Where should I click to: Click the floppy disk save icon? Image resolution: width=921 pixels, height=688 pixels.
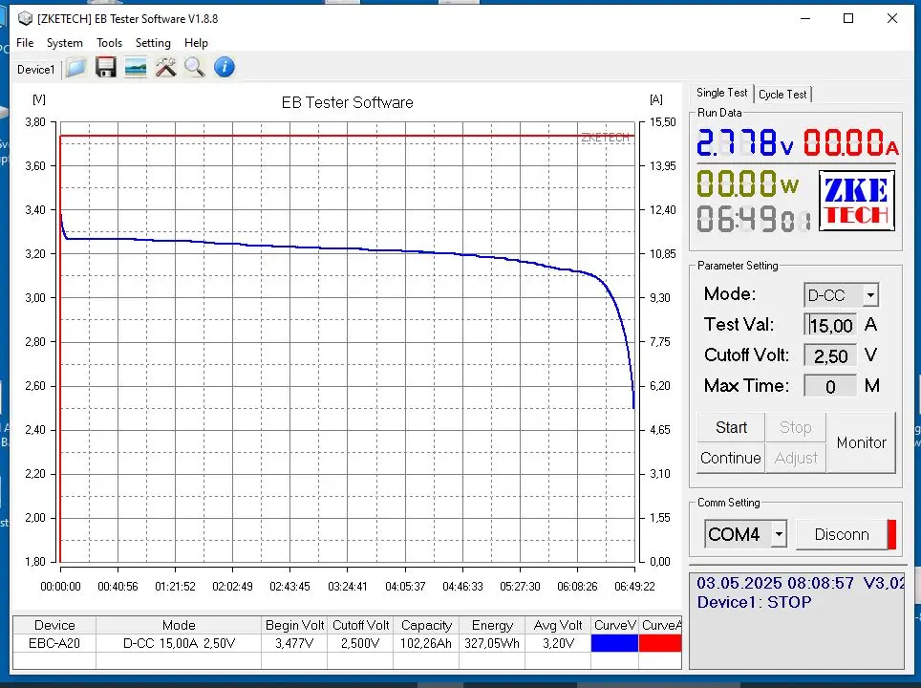106,68
